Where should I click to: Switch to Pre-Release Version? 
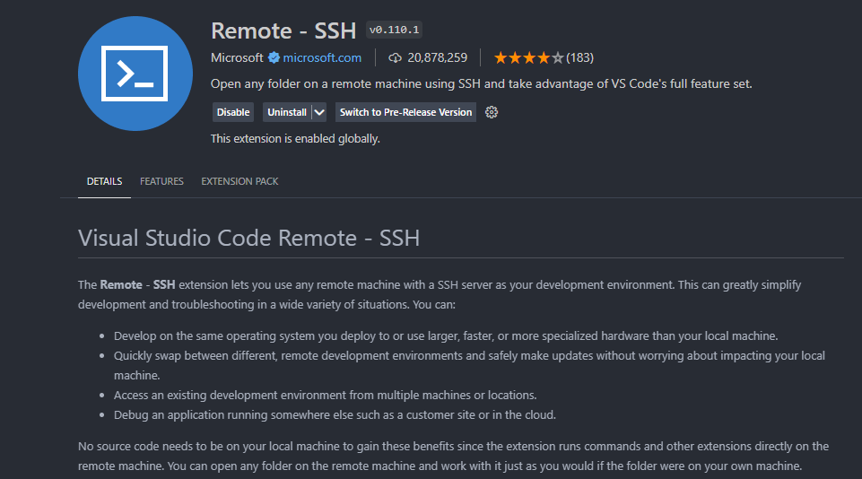tap(405, 112)
